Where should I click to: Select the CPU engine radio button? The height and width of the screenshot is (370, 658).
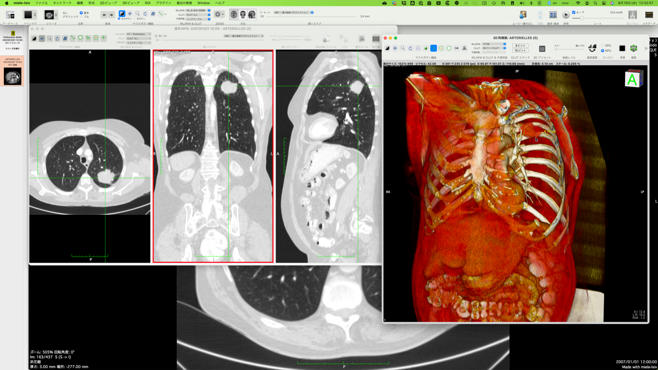[x=602, y=46]
